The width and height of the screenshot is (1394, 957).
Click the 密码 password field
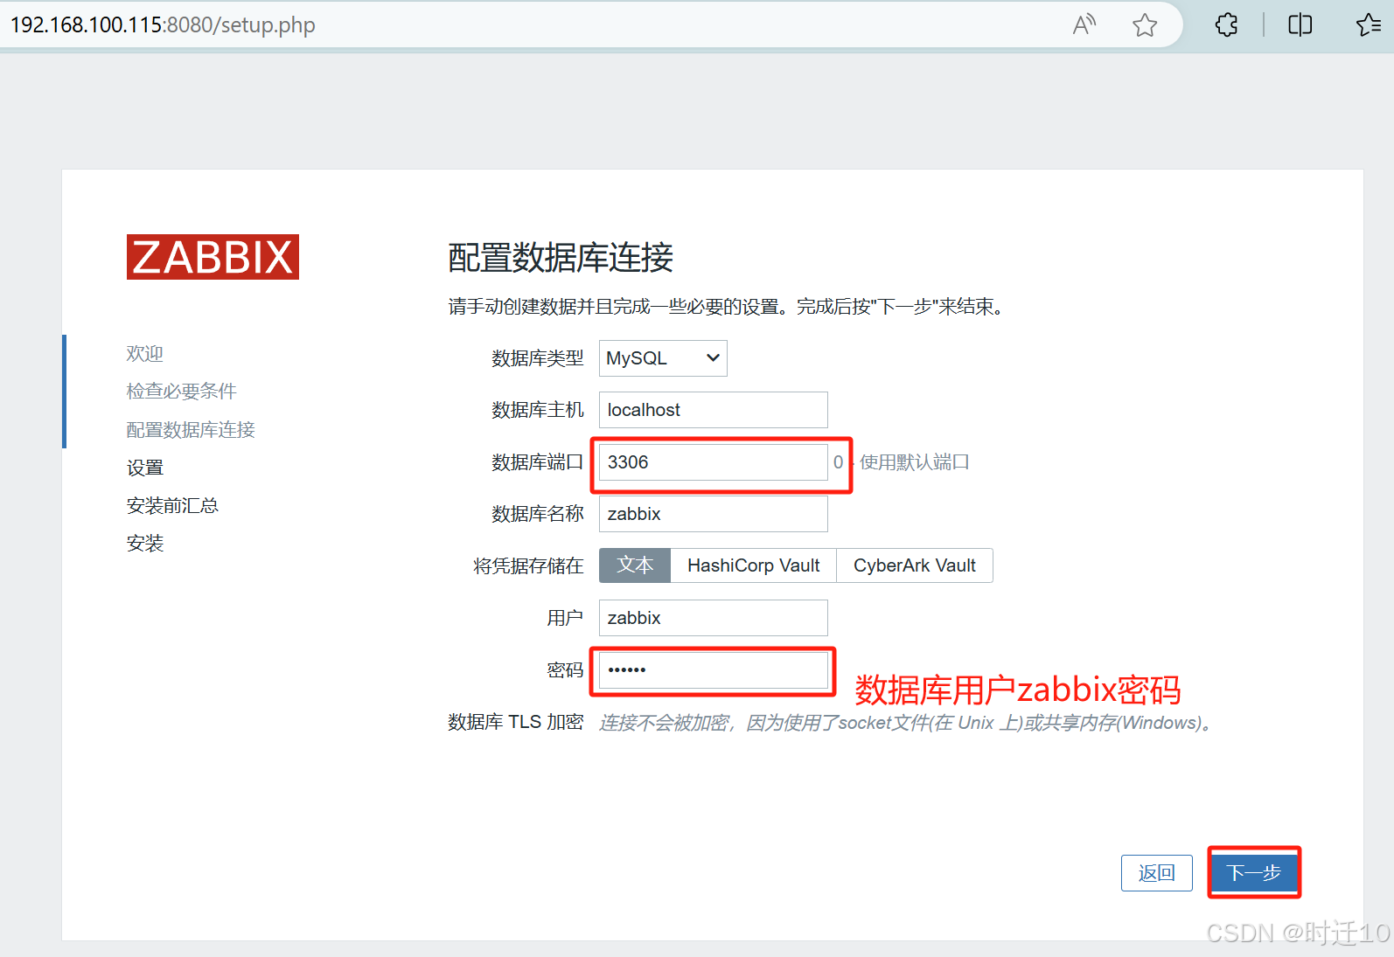click(713, 670)
